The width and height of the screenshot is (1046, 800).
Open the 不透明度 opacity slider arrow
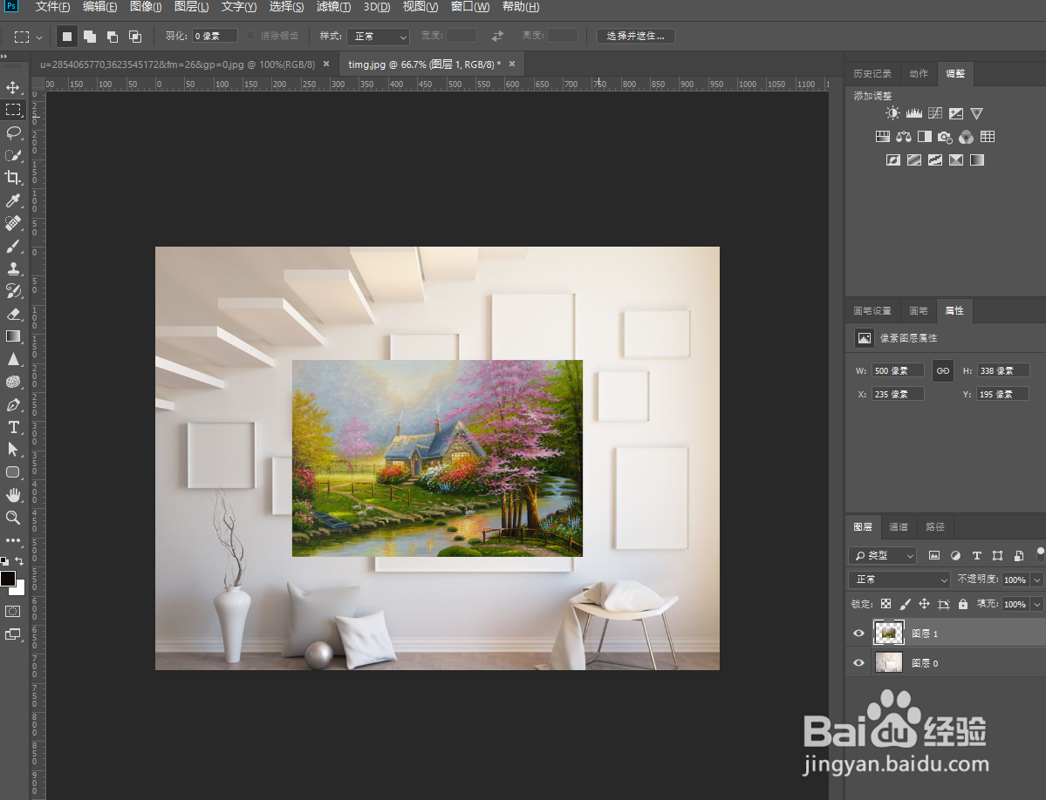tap(1036, 580)
